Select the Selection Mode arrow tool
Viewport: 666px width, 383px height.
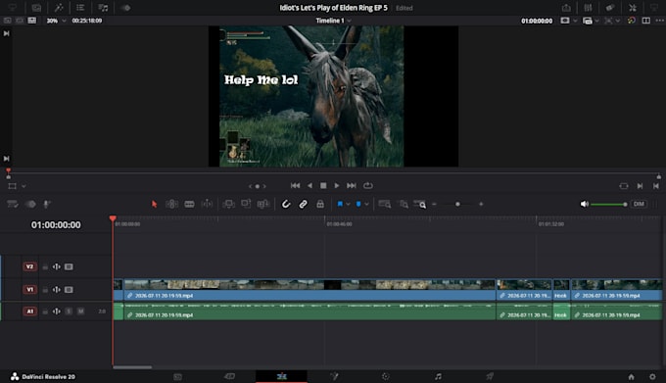154,205
